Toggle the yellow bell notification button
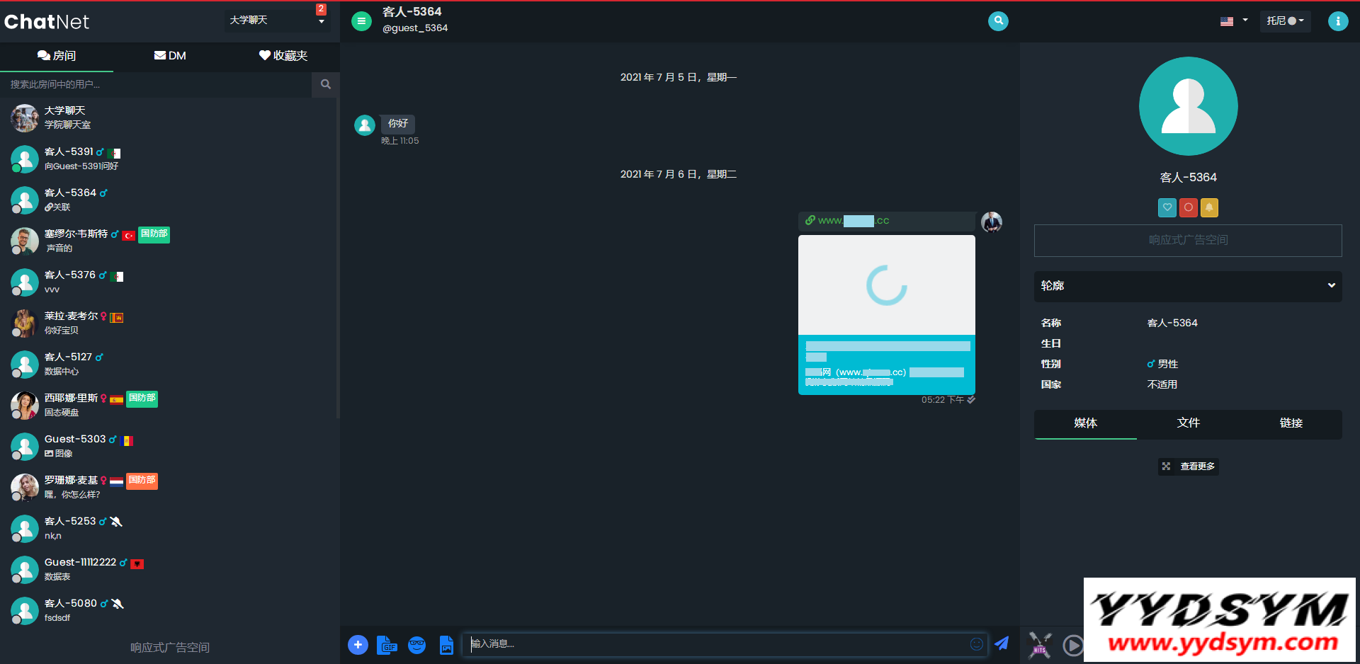 (1209, 207)
